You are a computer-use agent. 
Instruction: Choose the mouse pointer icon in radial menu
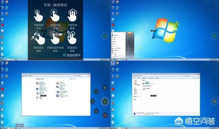pos(96,111)
